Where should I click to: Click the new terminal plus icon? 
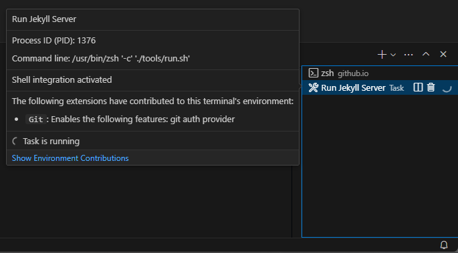[x=382, y=55]
